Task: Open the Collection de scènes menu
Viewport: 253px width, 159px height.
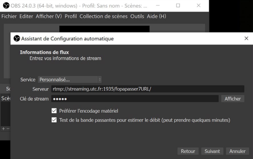Action: pos(104,17)
